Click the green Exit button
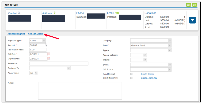202x104 pixels. click(195, 5)
